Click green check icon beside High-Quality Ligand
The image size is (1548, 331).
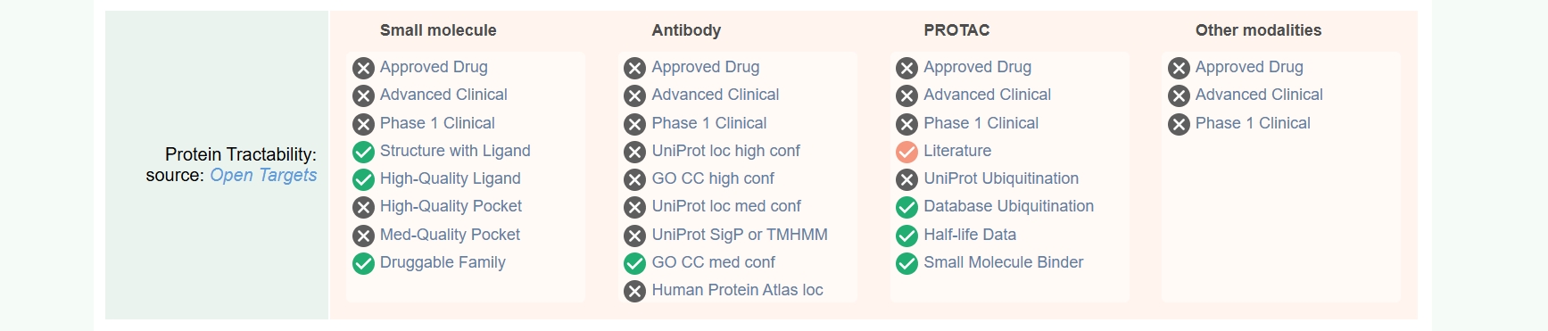click(x=363, y=179)
